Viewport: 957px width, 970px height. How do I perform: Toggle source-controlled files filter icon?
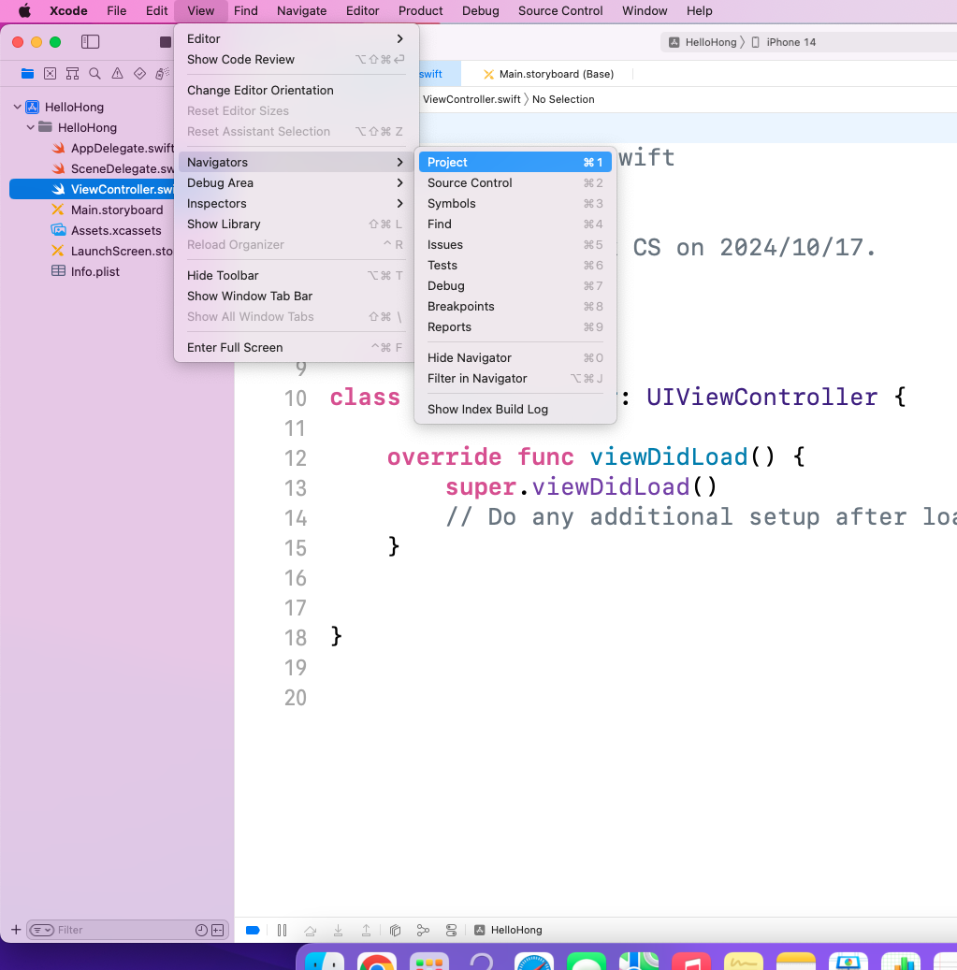point(218,930)
